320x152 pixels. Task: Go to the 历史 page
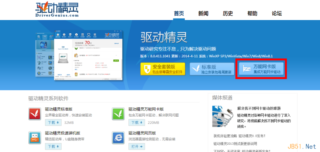click(228, 14)
